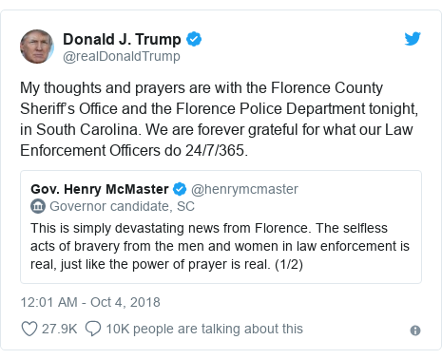Open the Donald J. Trump display name

coord(122,39)
